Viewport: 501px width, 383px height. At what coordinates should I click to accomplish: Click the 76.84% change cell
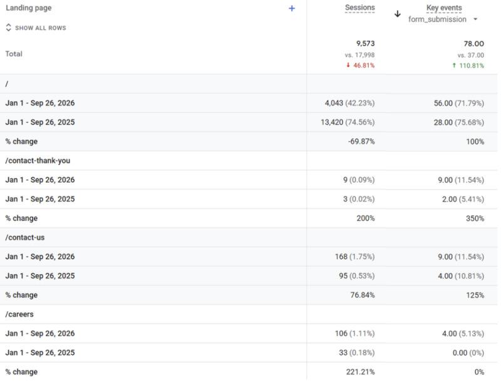click(x=363, y=295)
